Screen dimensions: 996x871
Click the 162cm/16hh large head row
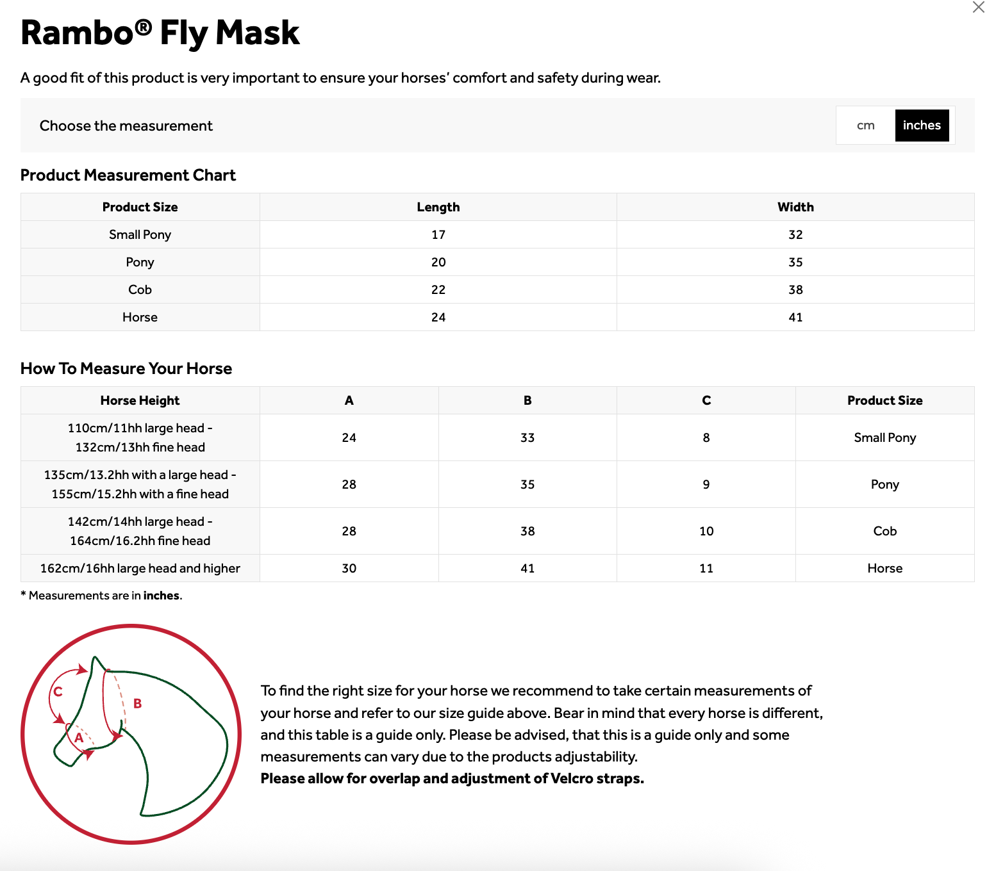pos(140,568)
